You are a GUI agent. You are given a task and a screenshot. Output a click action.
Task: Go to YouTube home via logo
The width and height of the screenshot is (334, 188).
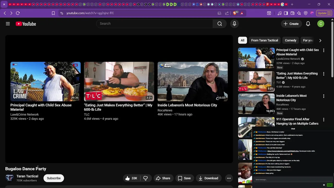point(26,24)
